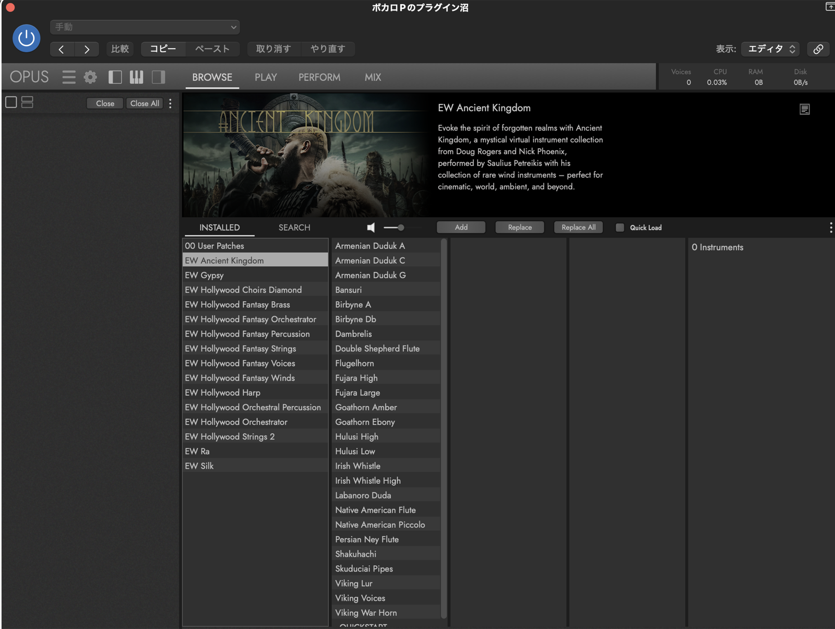Select EW Ra library

255,451
